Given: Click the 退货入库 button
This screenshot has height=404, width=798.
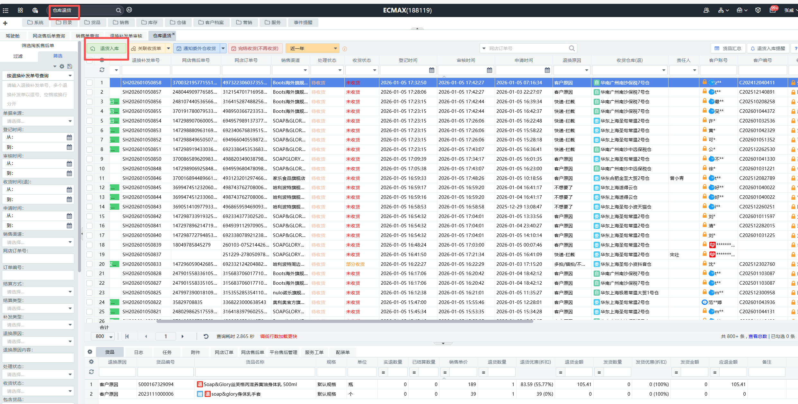Looking at the screenshot, I should pyautogui.click(x=106, y=48).
